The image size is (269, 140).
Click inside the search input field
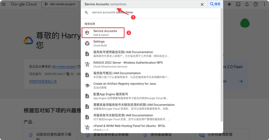point(142,4)
